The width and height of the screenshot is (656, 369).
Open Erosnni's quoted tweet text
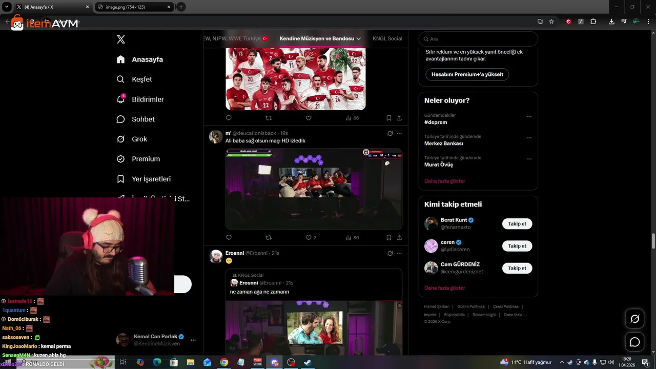pyautogui.click(x=259, y=292)
